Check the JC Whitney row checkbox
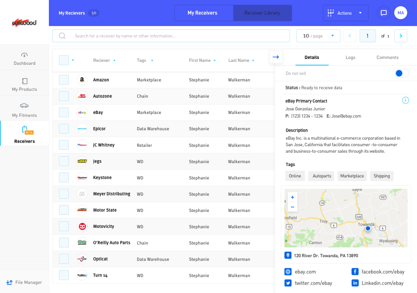The image size is (417, 293). (x=64, y=145)
